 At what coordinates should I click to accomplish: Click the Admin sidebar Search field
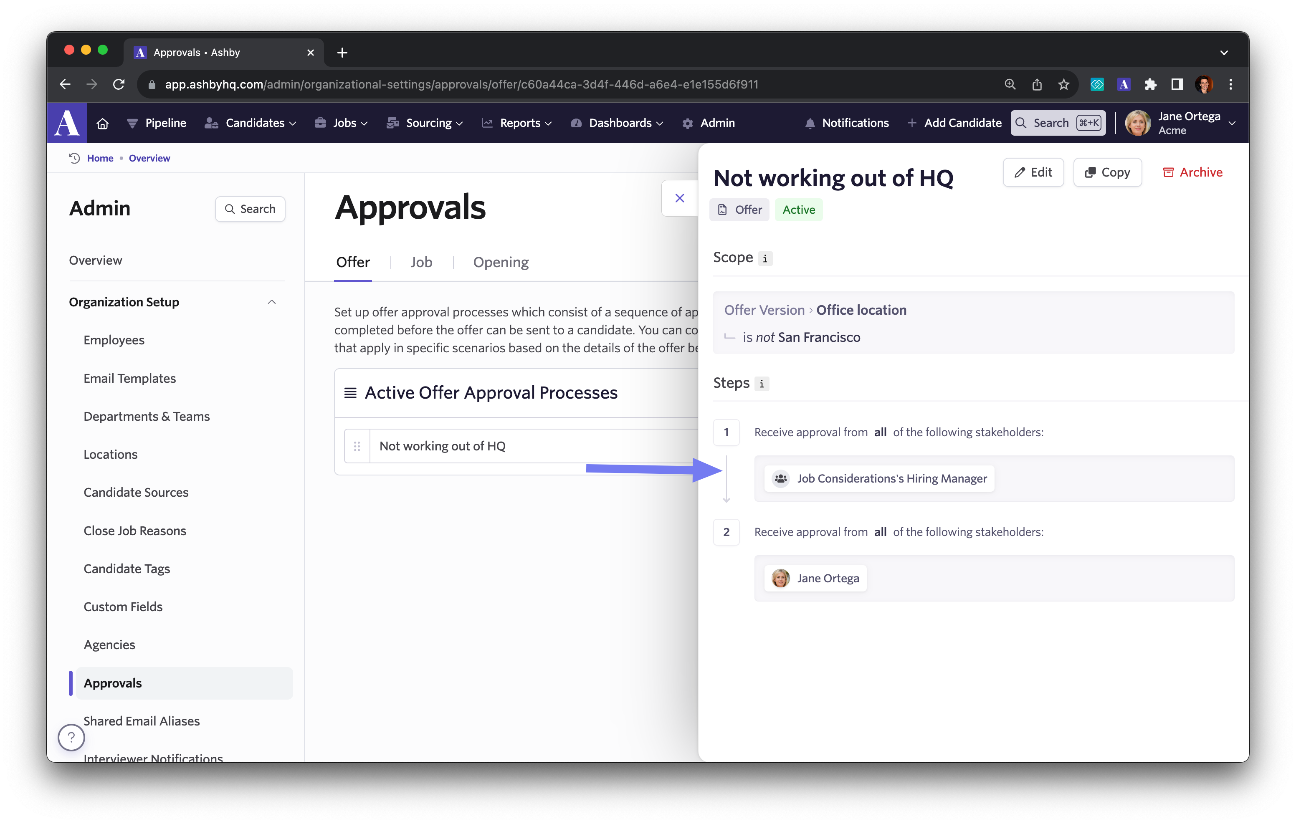[250, 209]
